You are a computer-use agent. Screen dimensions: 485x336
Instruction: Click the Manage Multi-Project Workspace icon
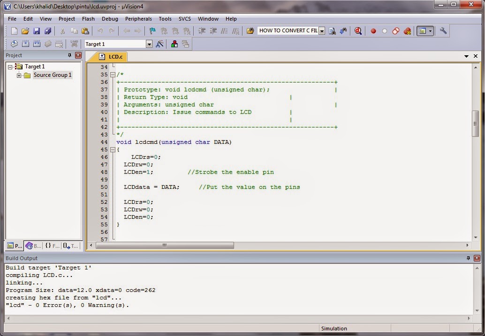[x=185, y=44]
